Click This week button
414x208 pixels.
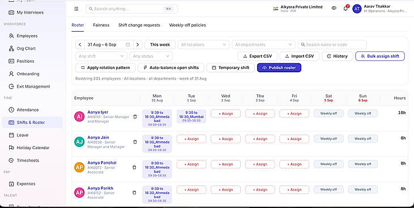point(160,45)
